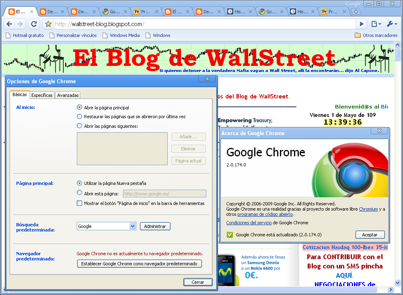Image resolution: width=403 pixels, height=295 pixels.
Task: Switch to the Básicas tab
Action: 20,94
